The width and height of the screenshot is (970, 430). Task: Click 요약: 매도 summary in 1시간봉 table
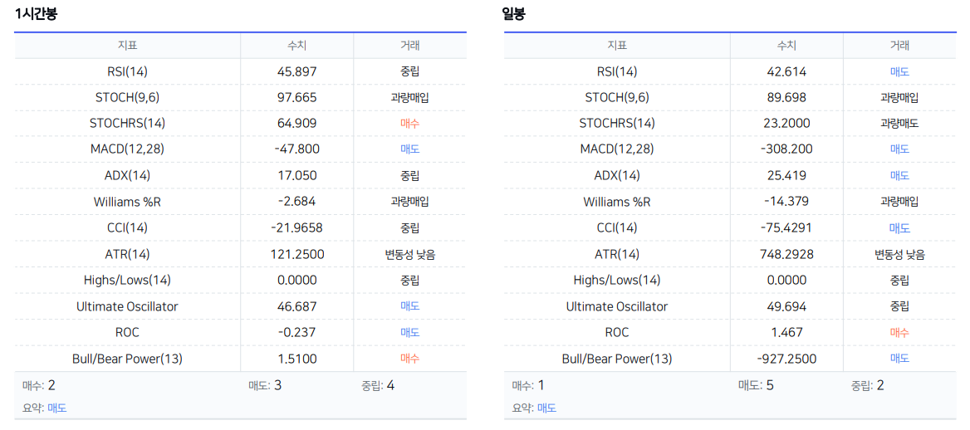(44, 408)
